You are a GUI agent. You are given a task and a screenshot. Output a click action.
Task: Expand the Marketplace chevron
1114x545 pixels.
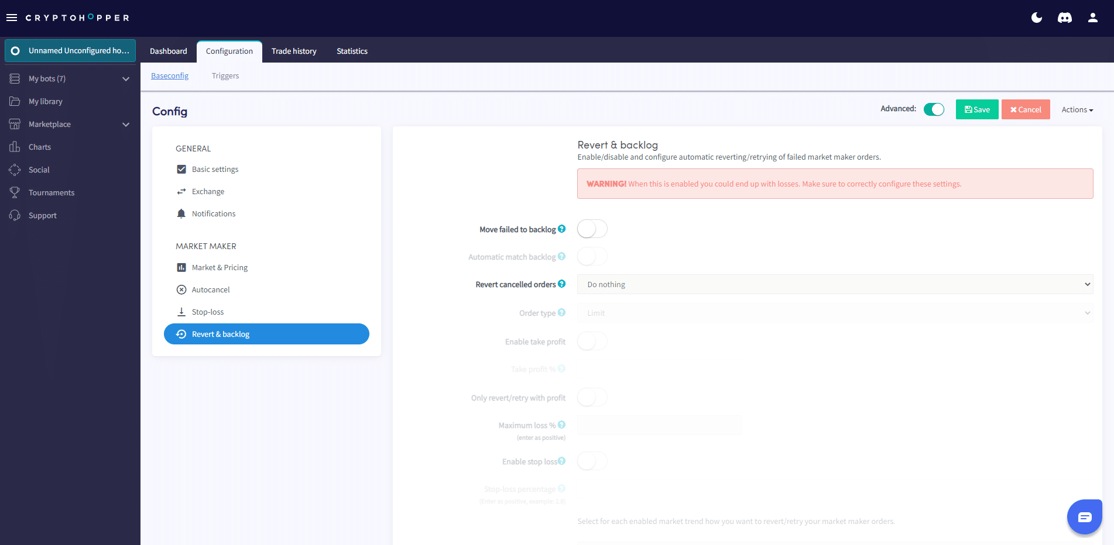(126, 125)
